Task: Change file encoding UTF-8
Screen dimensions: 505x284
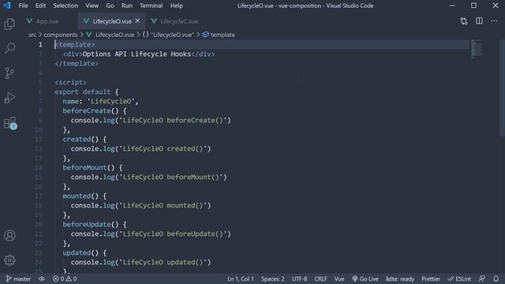Action: pyautogui.click(x=300, y=278)
